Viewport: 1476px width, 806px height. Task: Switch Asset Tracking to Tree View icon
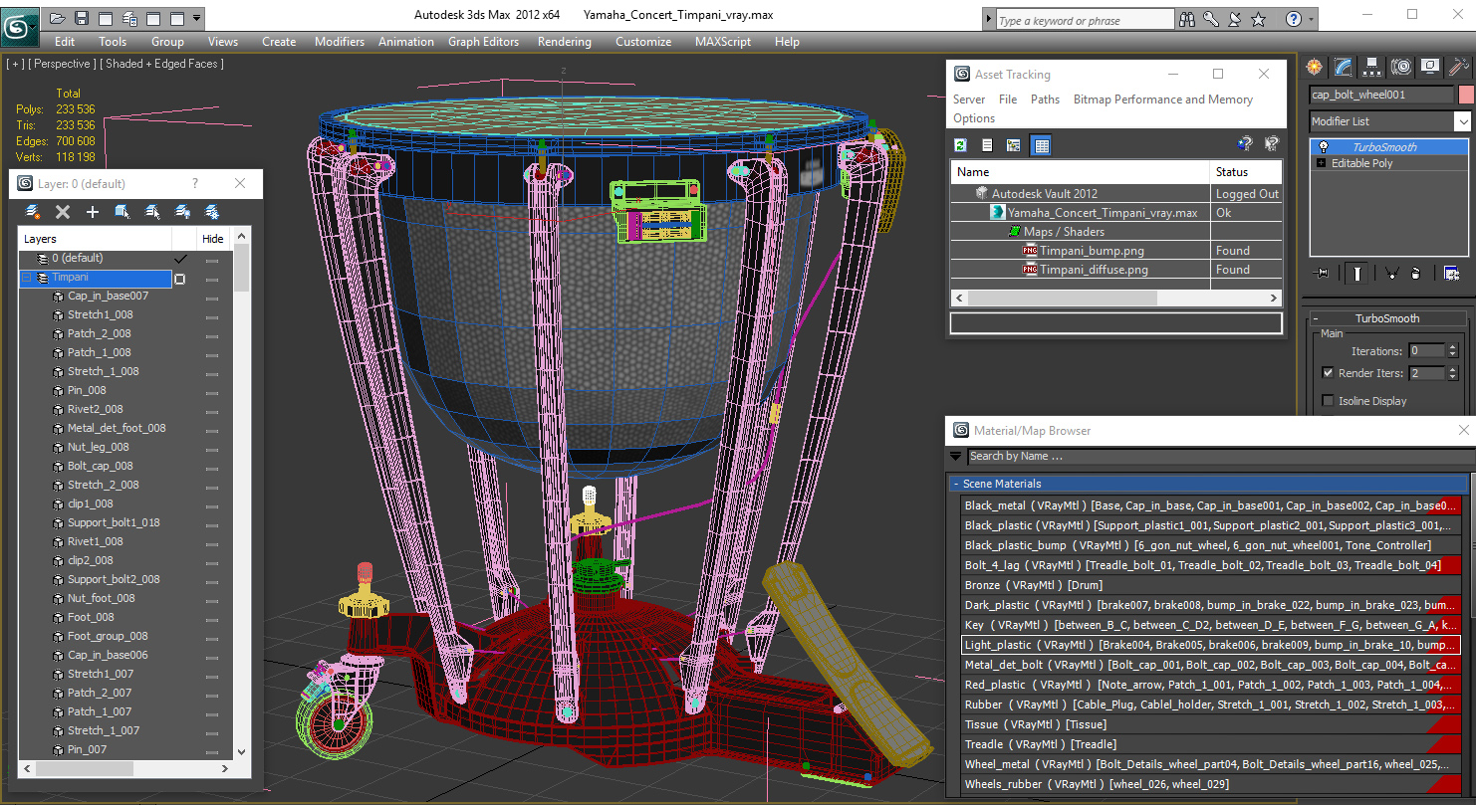[1014, 145]
